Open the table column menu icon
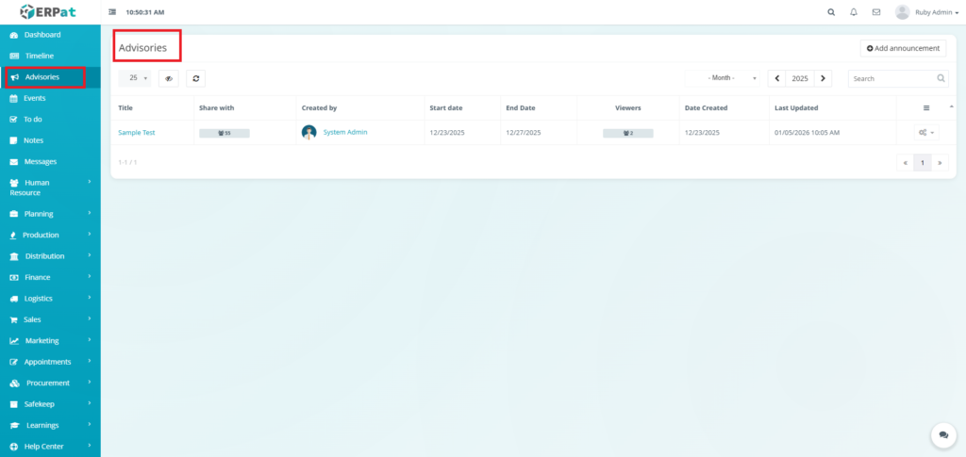 tap(925, 108)
